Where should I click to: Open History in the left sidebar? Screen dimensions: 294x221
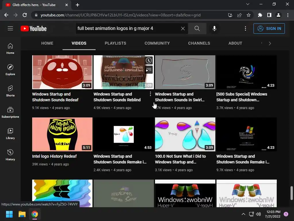click(x=10, y=155)
